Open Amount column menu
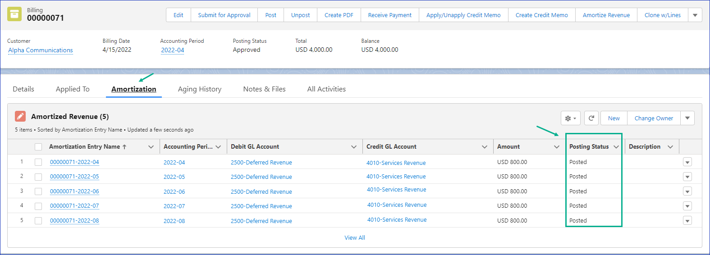Screen dimensions: 710x255 557,147
